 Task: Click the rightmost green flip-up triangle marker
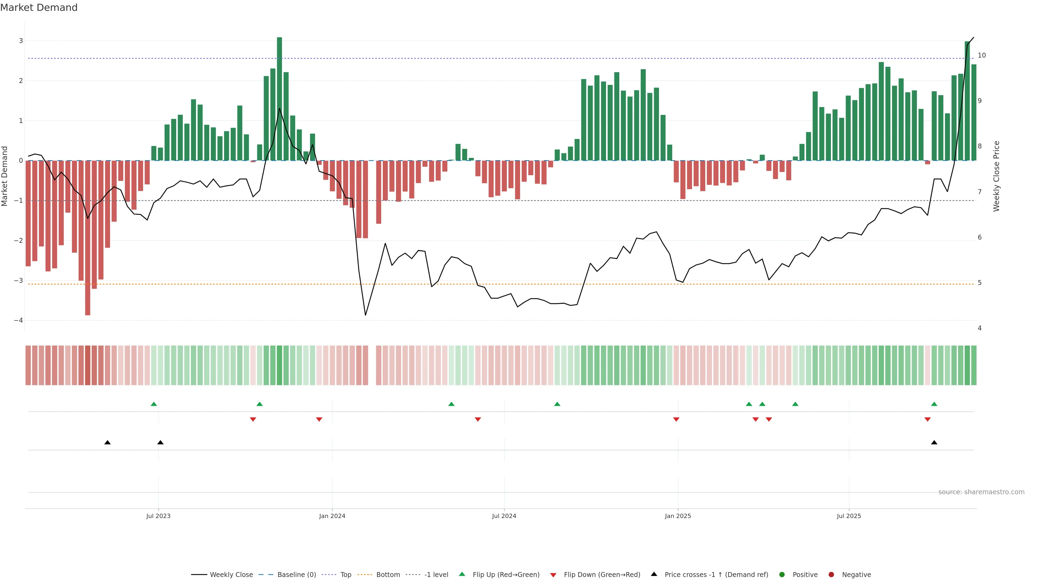pos(934,404)
